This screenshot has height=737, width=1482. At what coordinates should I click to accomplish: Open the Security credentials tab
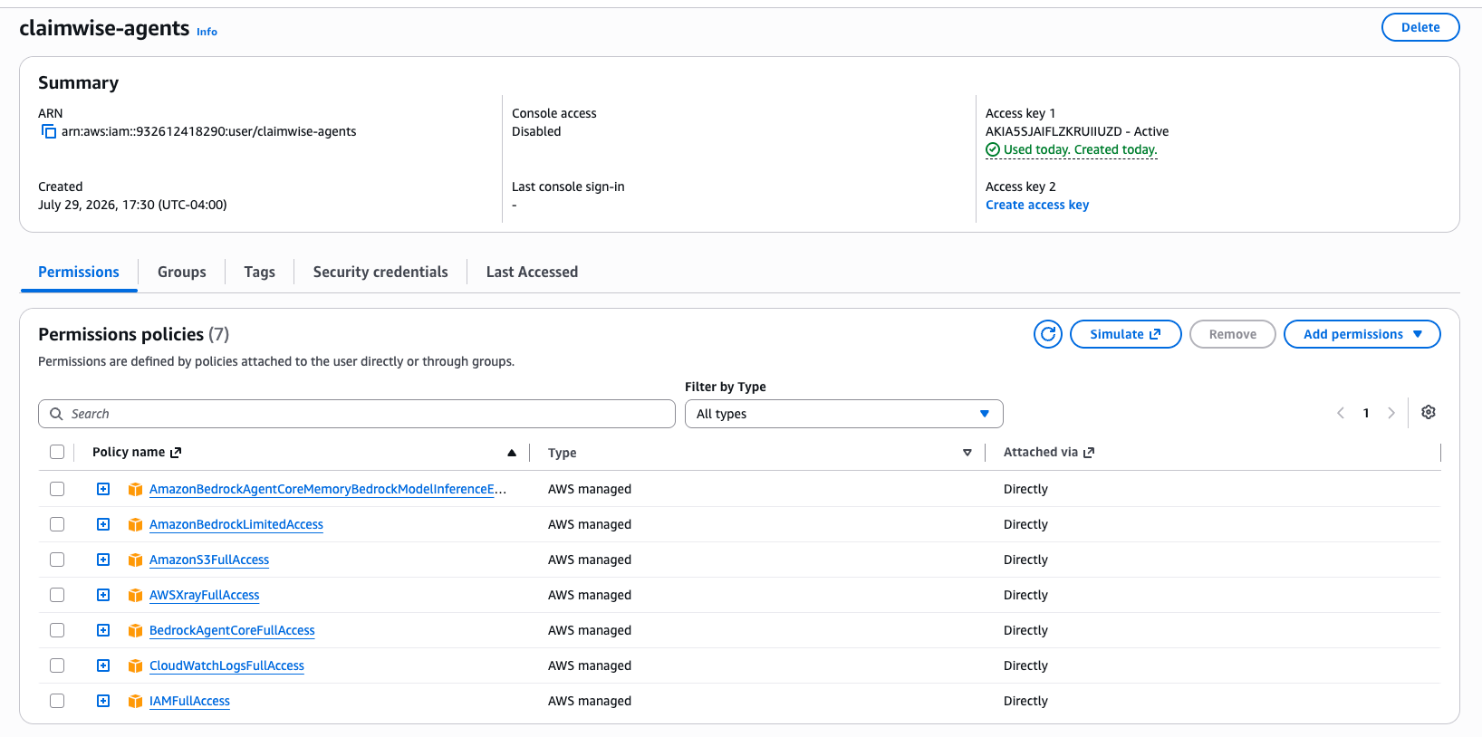[380, 272]
